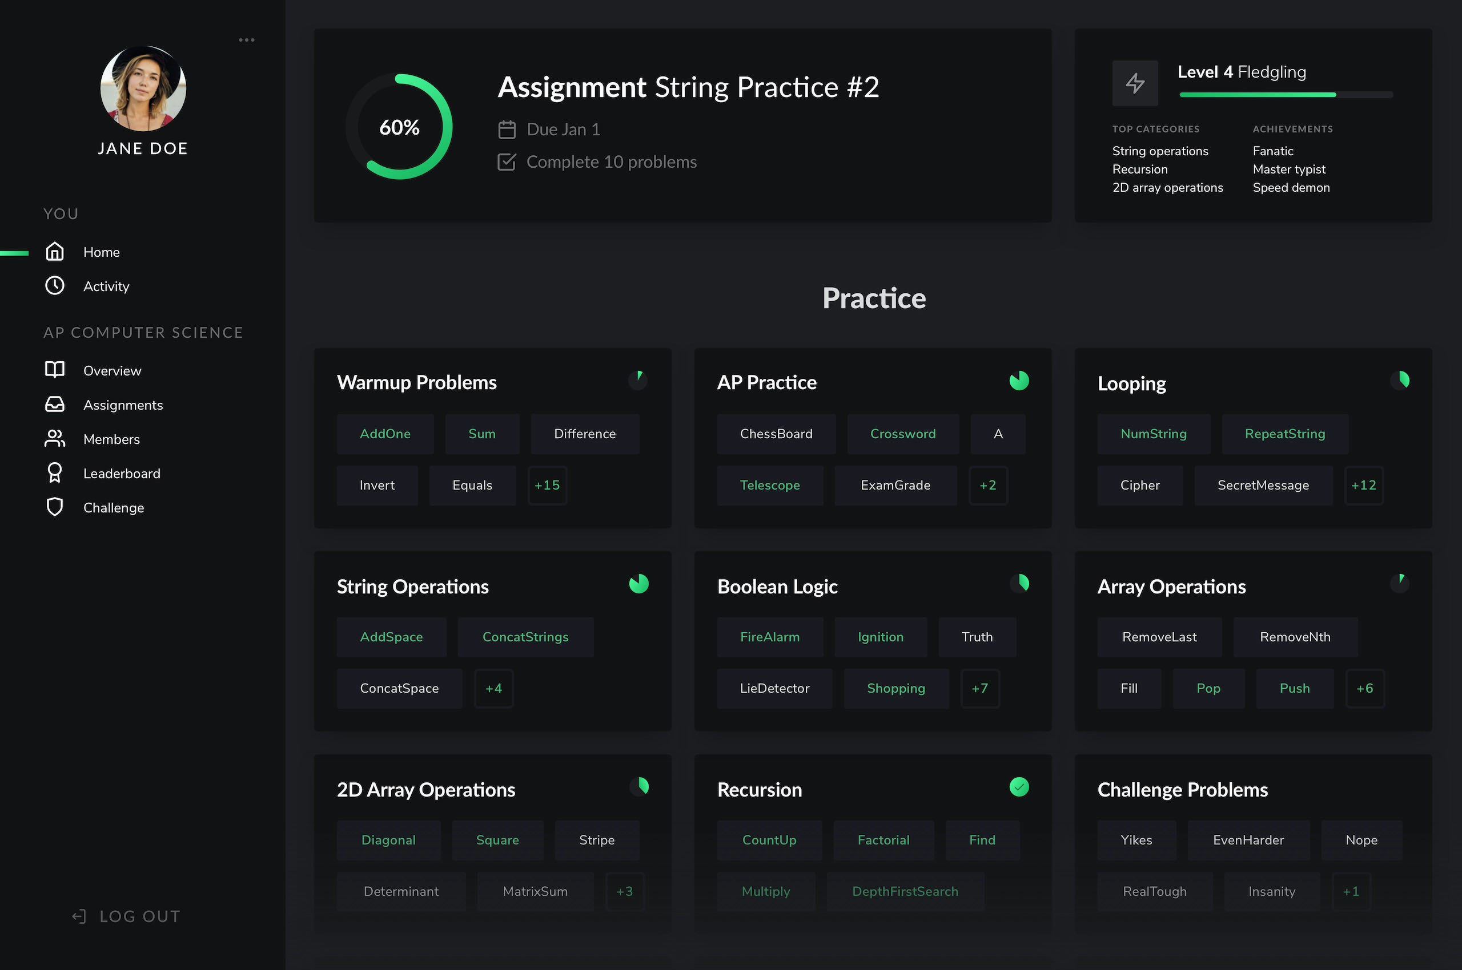Image resolution: width=1462 pixels, height=970 pixels.
Task: Click the Log Out button
Action: coord(124,916)
